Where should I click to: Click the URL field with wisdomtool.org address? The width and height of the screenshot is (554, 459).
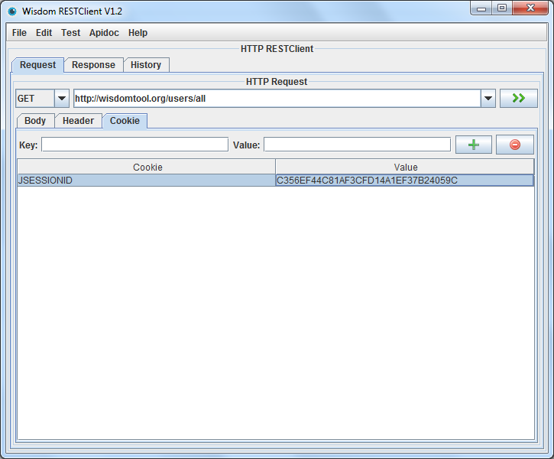pyautogui.click(x=277, y=99)
